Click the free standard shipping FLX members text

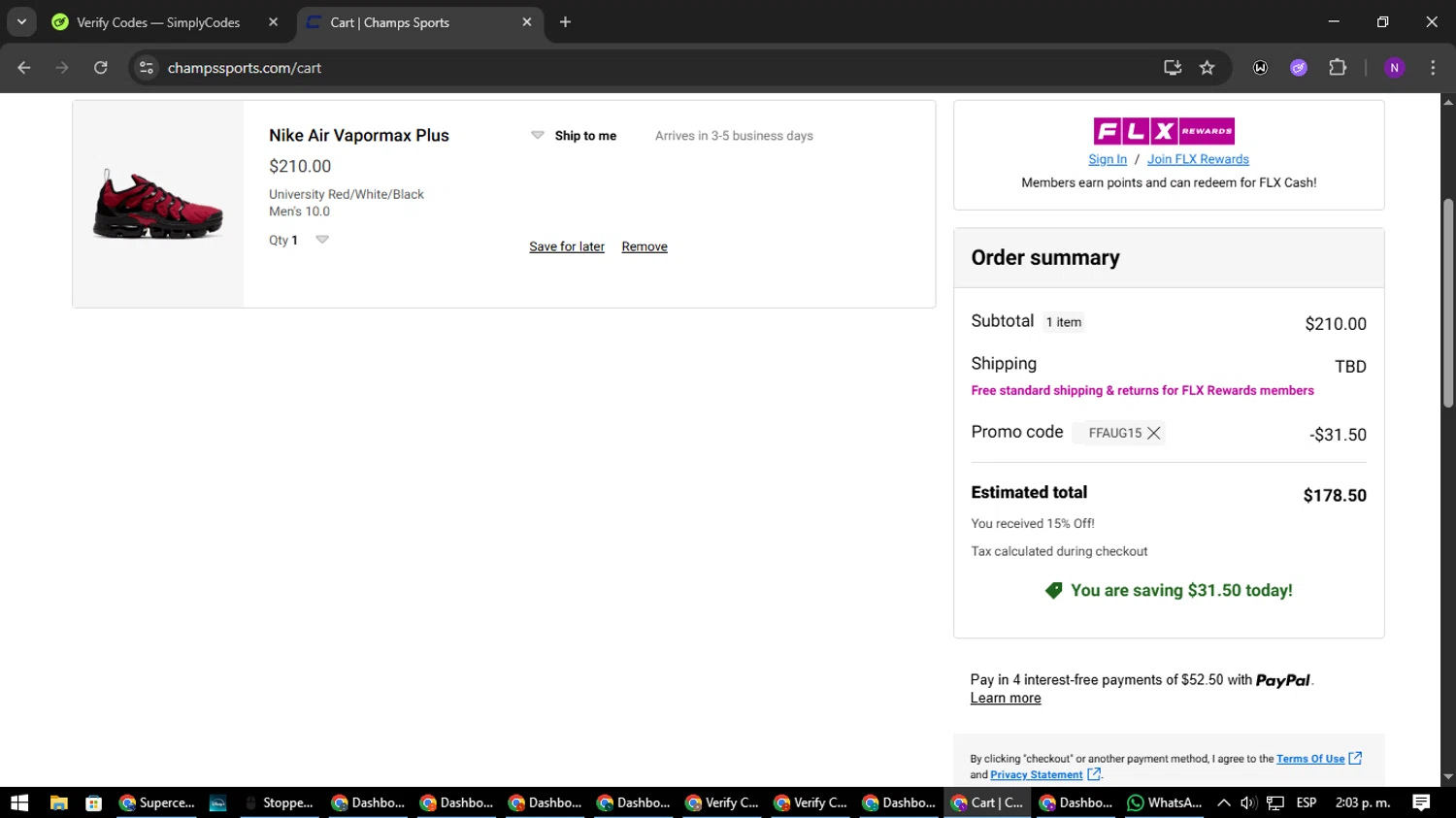1142,391
